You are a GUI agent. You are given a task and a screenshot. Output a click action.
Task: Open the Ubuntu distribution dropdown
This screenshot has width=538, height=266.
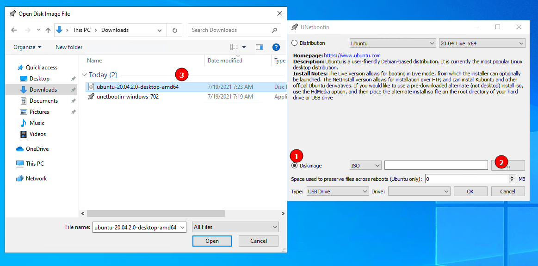click(393, 43)
